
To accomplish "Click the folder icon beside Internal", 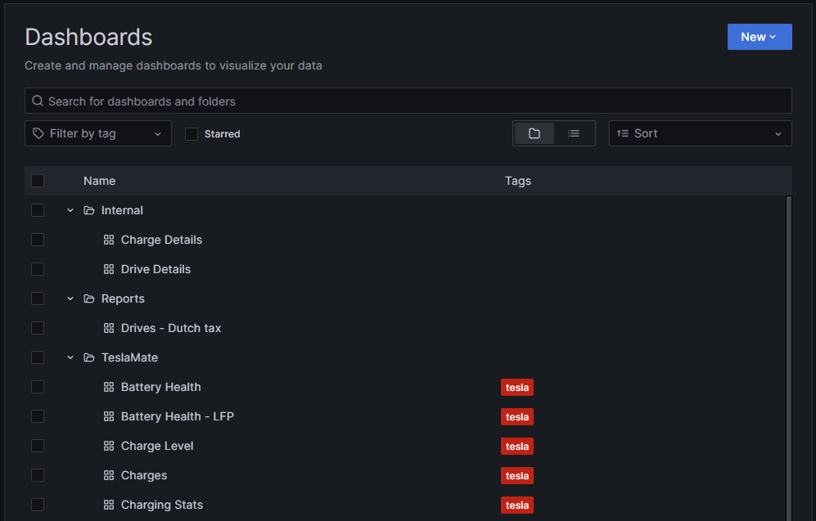I will click(89, 210).
